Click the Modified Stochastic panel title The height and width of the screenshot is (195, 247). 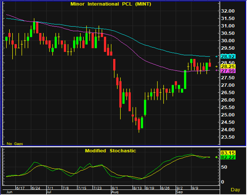point(110,151)
